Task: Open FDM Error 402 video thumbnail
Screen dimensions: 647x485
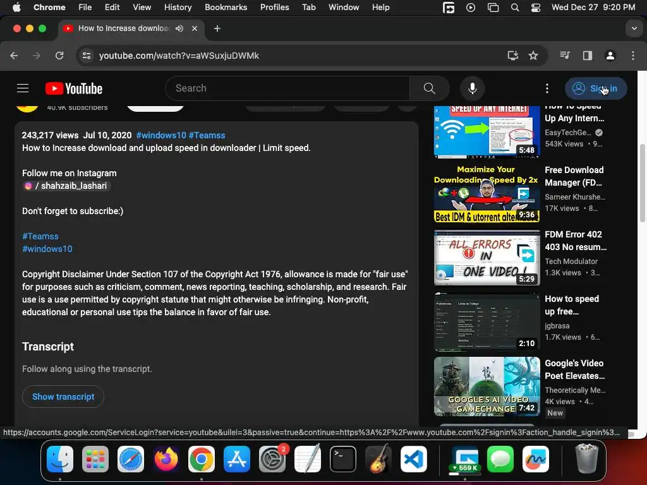Action: pyautogui.click(x=487, y=258)
